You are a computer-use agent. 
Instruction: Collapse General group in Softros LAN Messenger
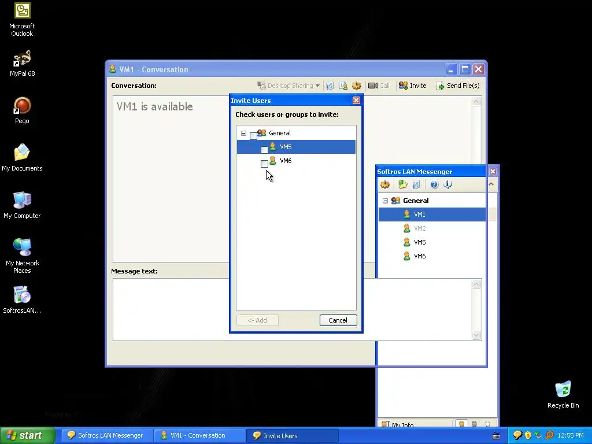tap(385, 201)
